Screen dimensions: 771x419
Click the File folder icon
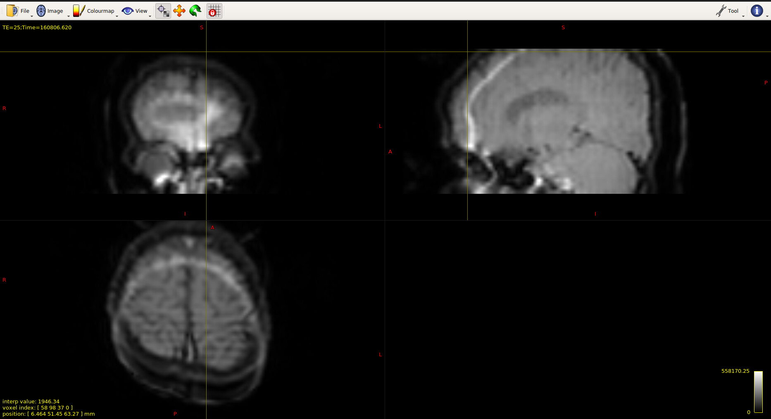pyautogui.click(x=12, y=11)
